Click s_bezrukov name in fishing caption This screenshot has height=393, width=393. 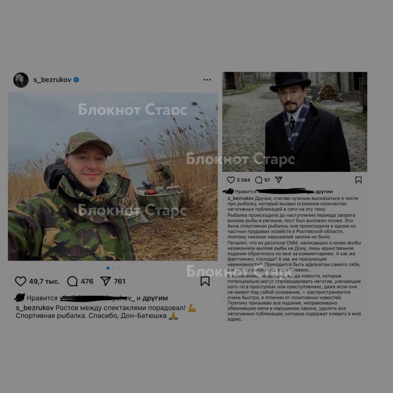(x=34, y=308)
